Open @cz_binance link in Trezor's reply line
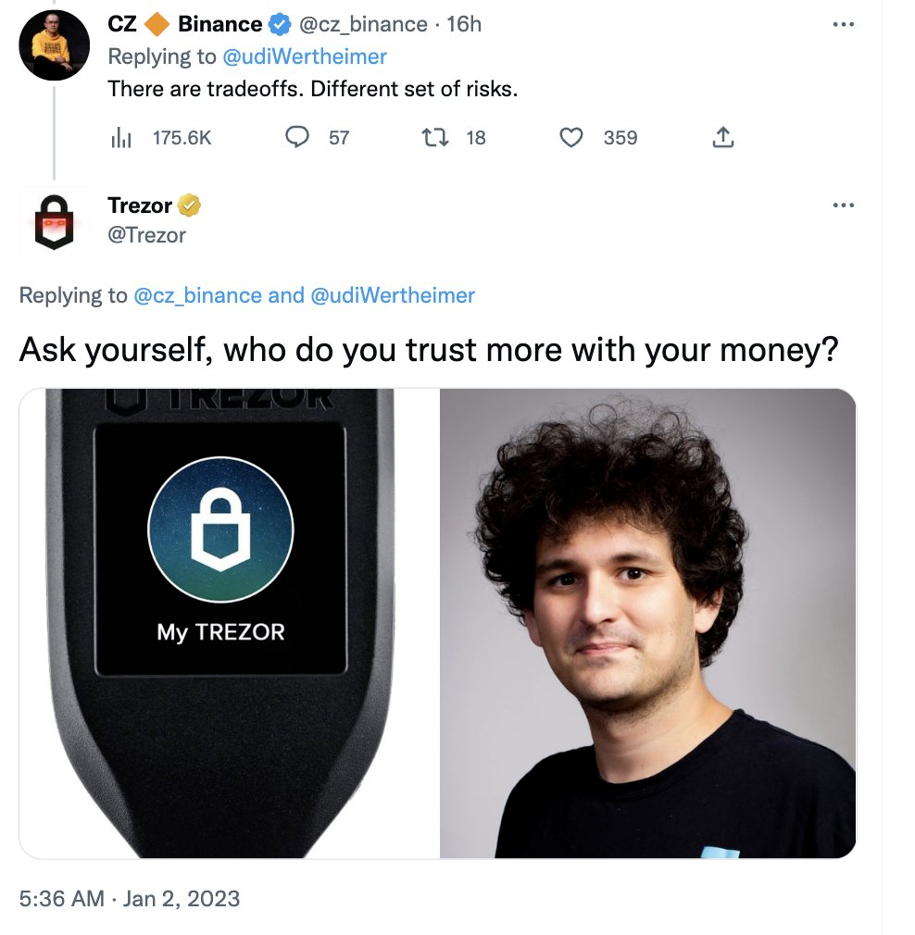The width and height of the screenshot is (915, 935). [197, 295]
